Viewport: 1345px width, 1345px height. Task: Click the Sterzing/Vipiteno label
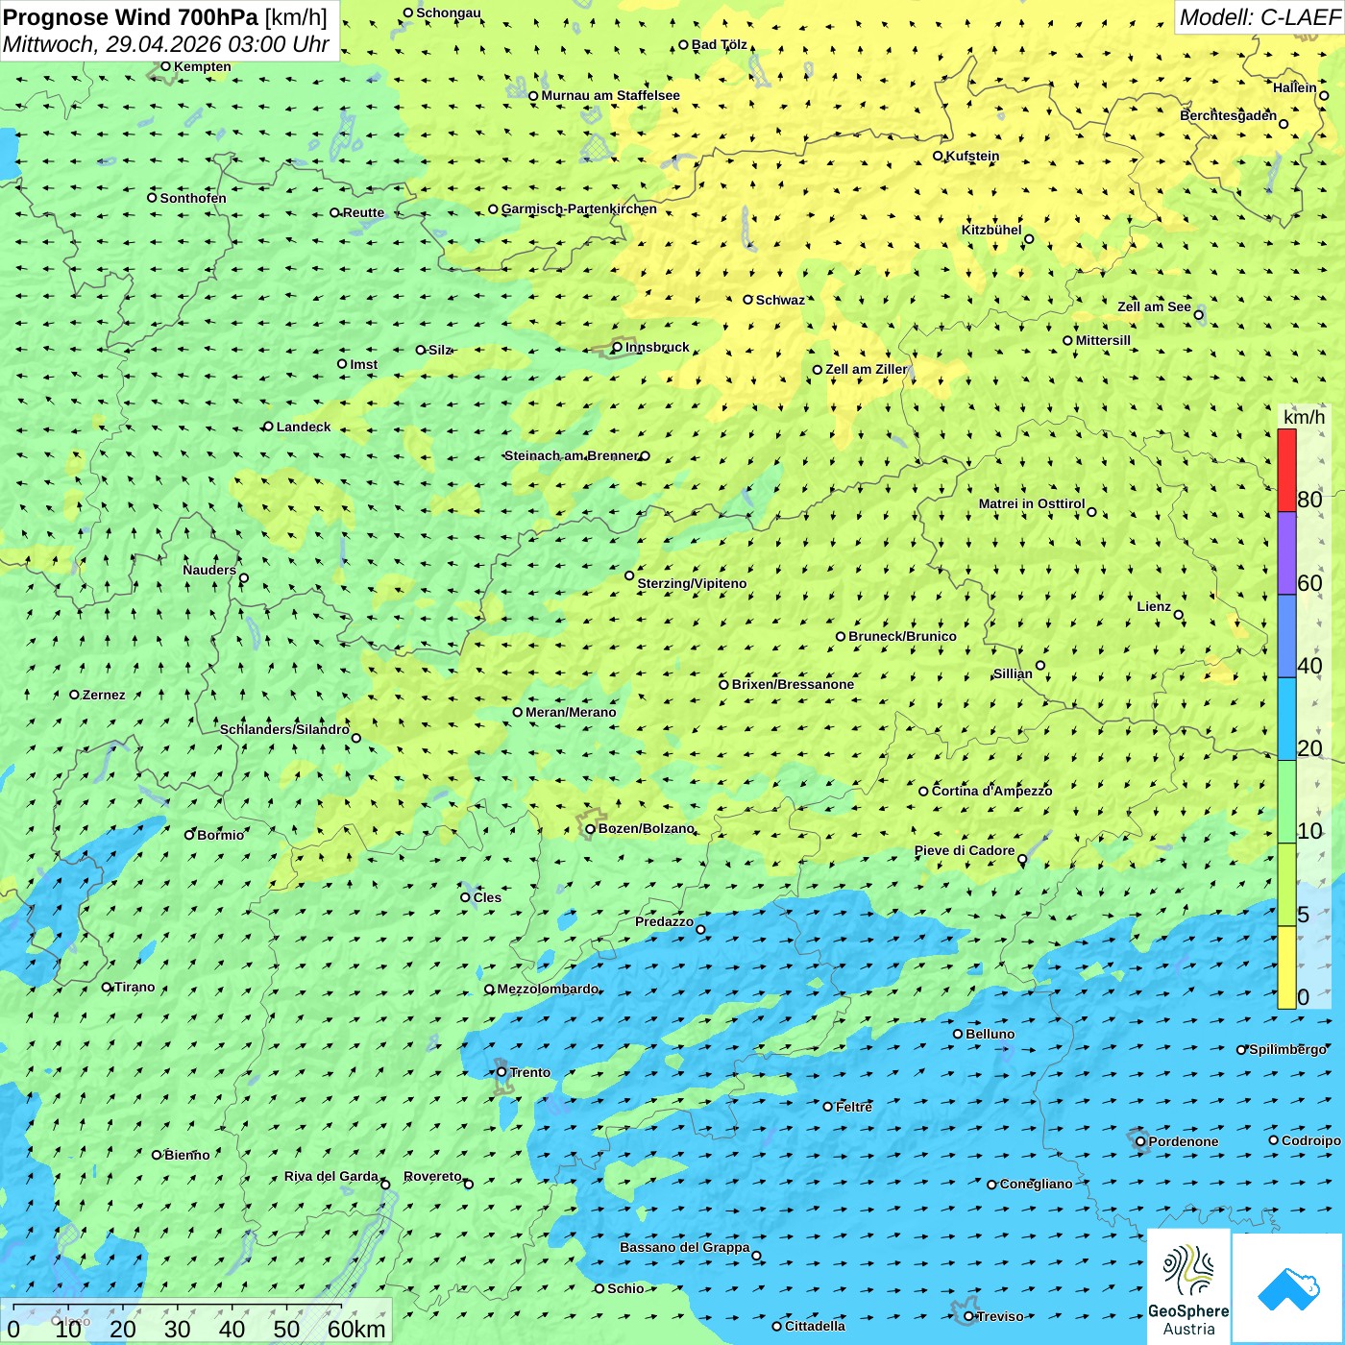coord(692,583)
